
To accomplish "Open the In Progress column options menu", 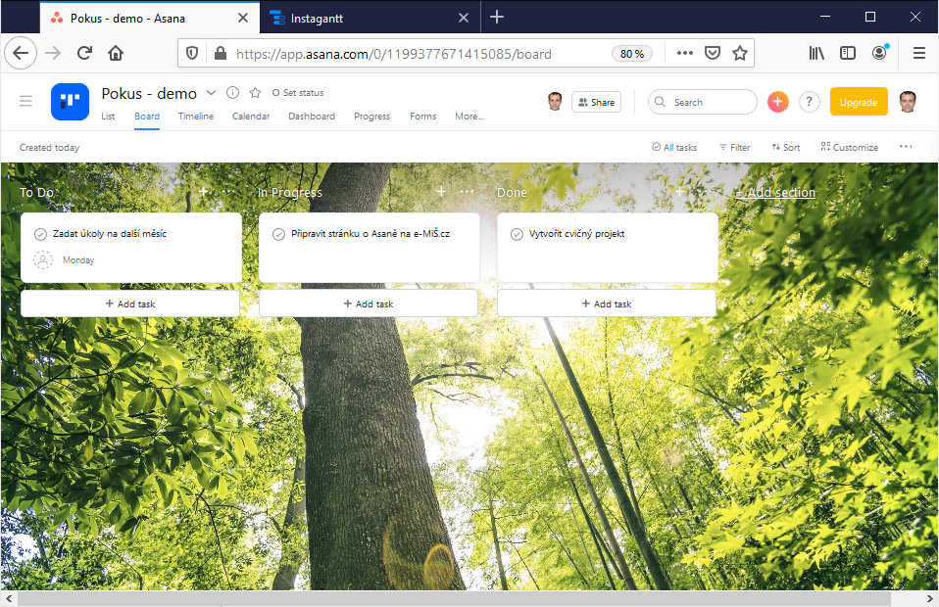I will click(467, 192).
